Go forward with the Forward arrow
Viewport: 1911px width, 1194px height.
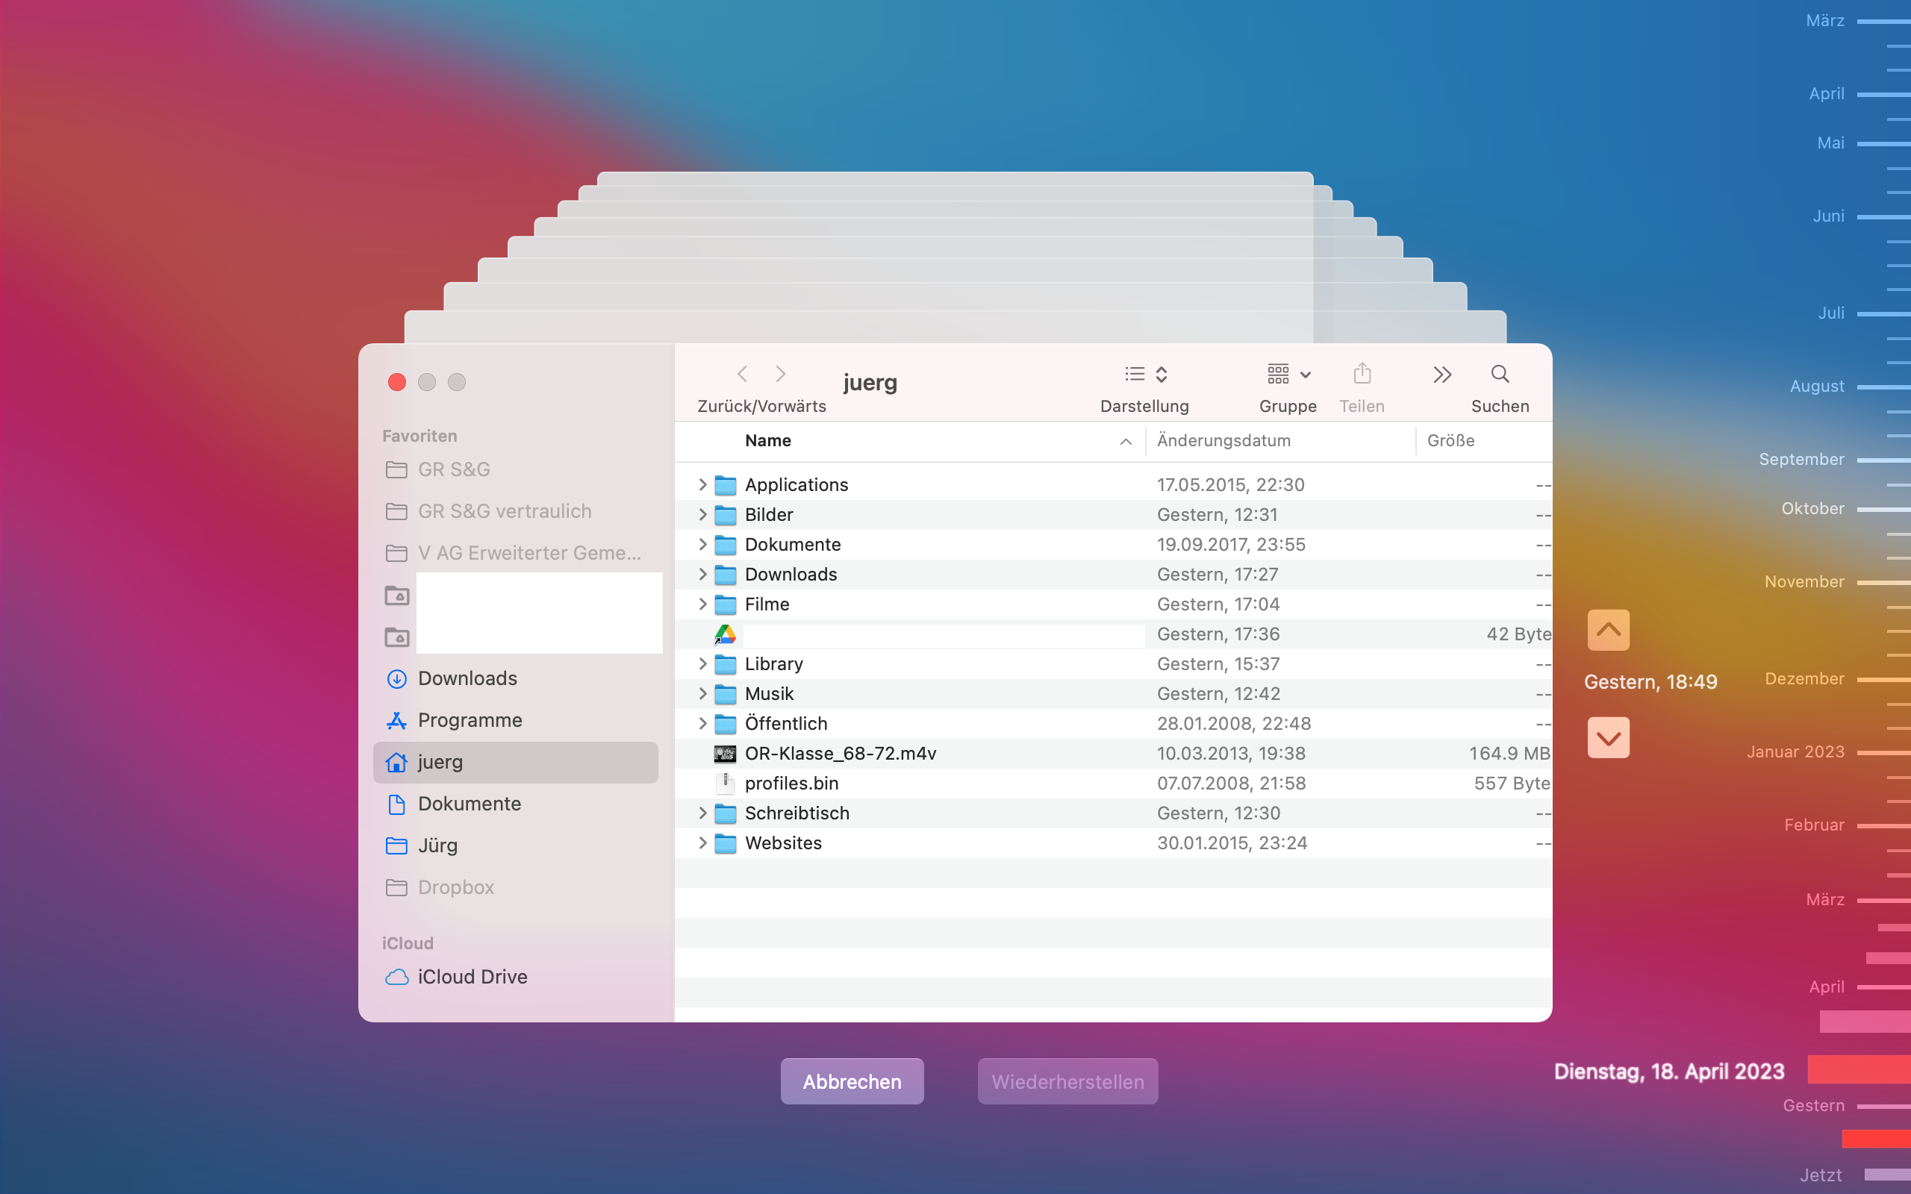pos(780,374)
